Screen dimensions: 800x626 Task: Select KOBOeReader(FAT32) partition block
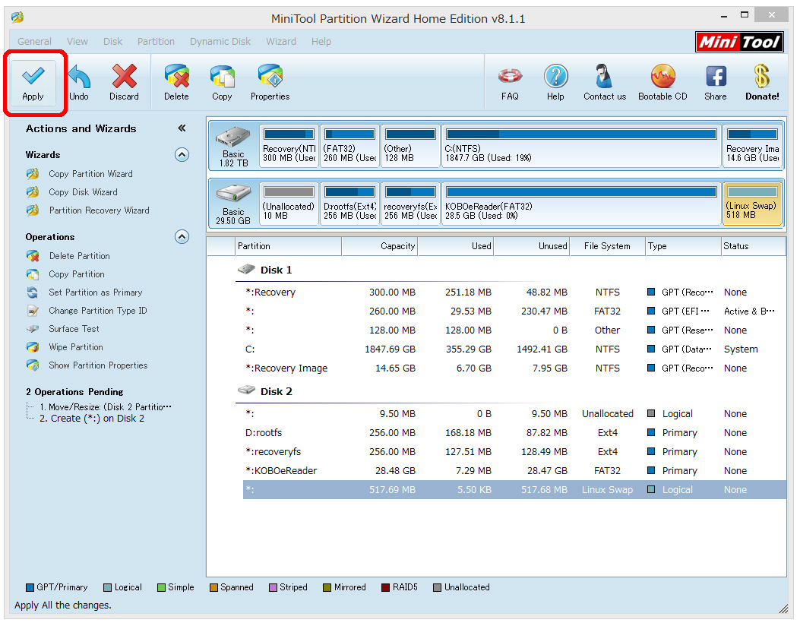click(581, 204)
